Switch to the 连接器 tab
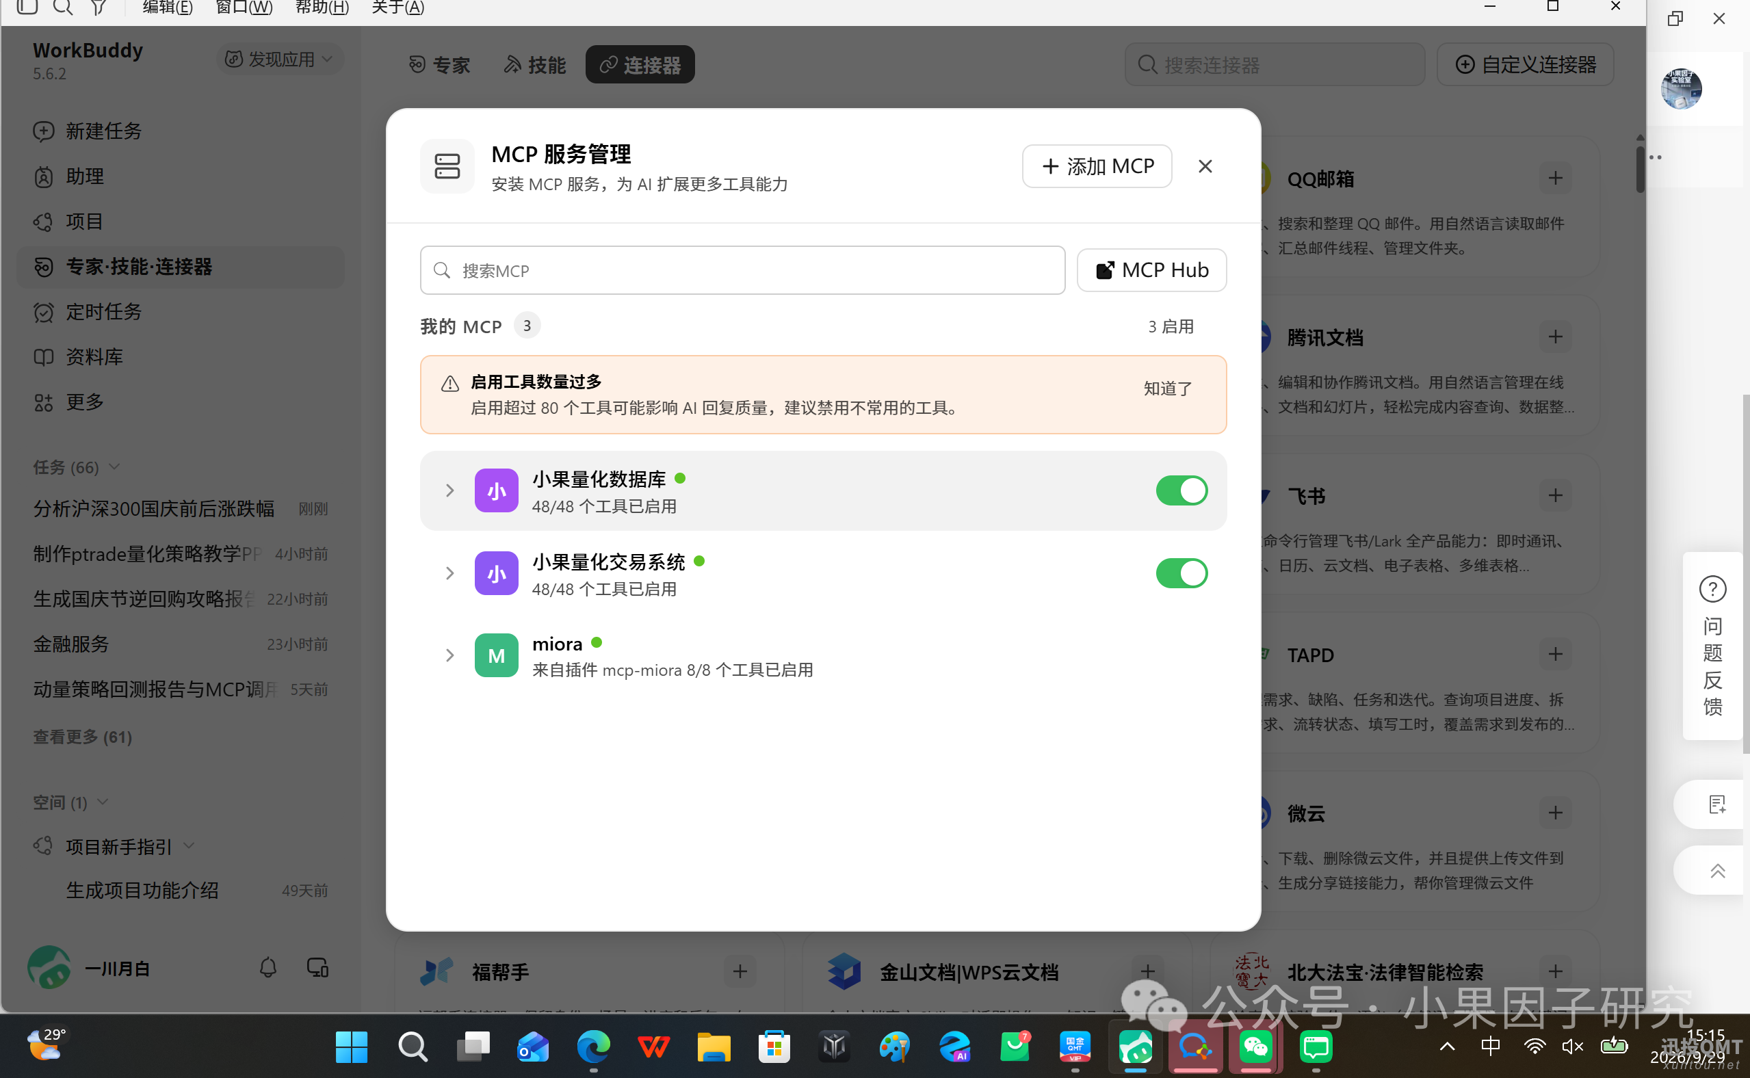Image resolution: width=1750 pixels, height=1078 pixels. [x=640, y=65]
